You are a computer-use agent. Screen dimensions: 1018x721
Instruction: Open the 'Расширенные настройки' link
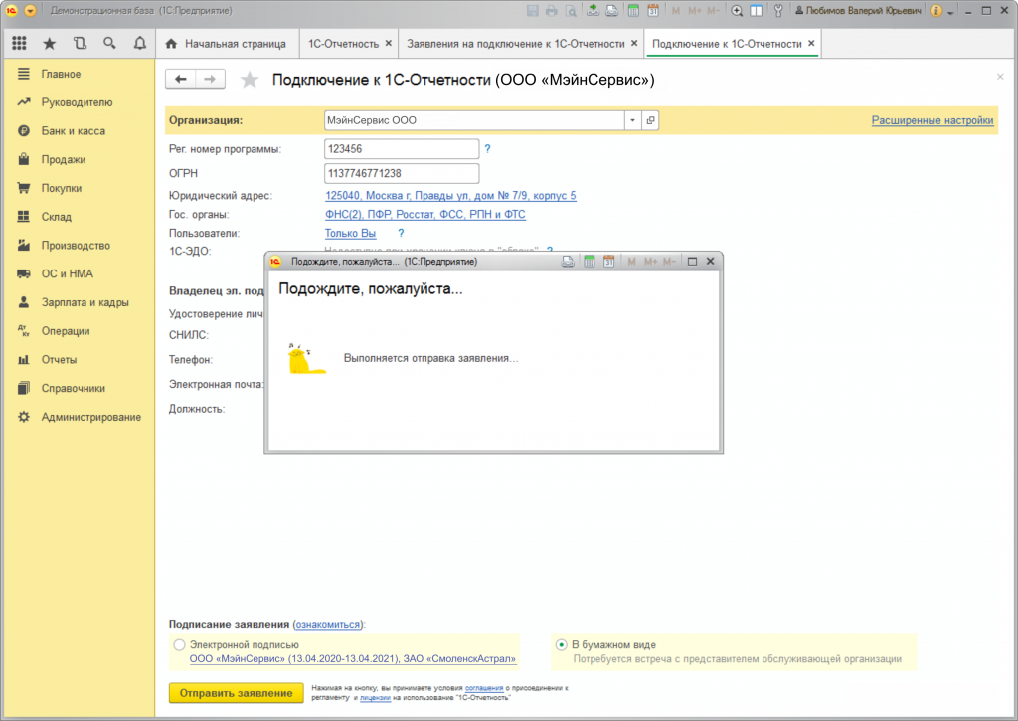point(932,120)
